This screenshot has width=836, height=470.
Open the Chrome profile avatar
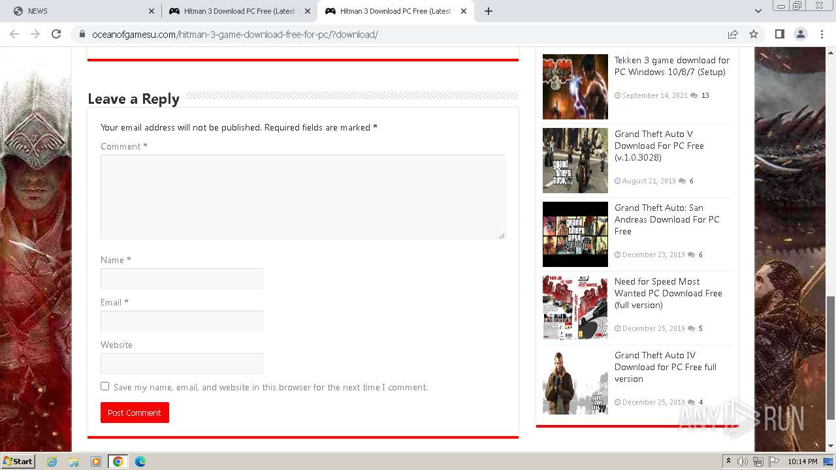(x=800, y=34)
